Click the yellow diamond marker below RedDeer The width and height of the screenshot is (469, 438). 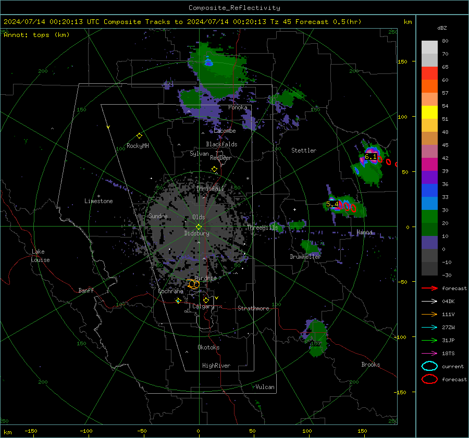pos(214,169)
